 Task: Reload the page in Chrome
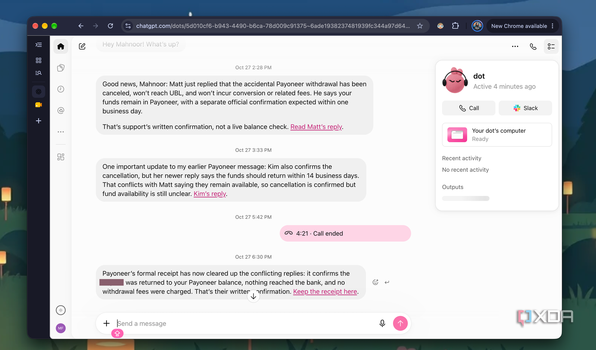tap(111, 26)
